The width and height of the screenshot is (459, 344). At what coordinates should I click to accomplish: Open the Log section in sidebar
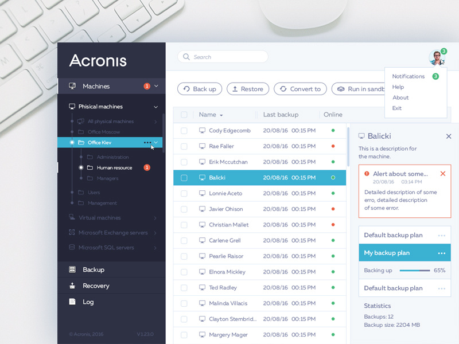[x=111, y=302]
